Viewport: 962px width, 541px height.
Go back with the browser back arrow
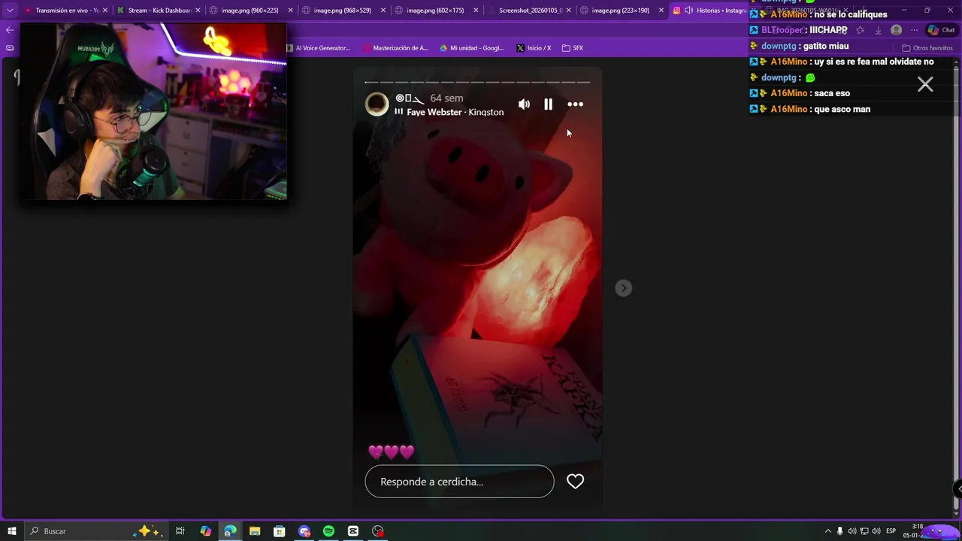[x=9, y=30]
